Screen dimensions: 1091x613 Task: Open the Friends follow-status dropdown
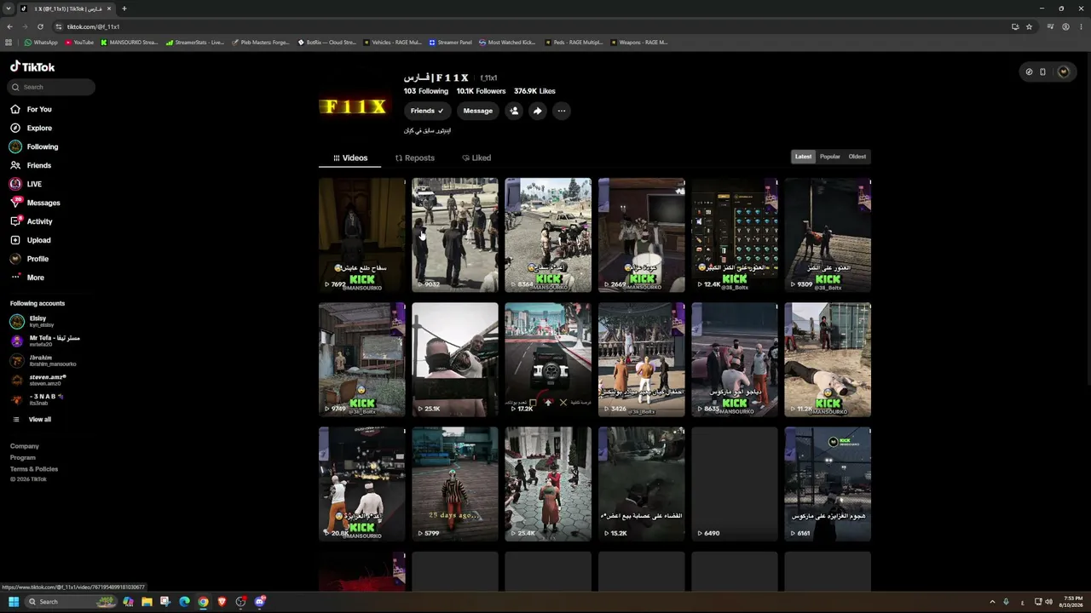(x=427, y=111)
